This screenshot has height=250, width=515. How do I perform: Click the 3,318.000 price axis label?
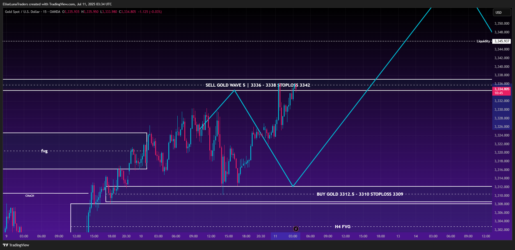[x=502, y=161]
